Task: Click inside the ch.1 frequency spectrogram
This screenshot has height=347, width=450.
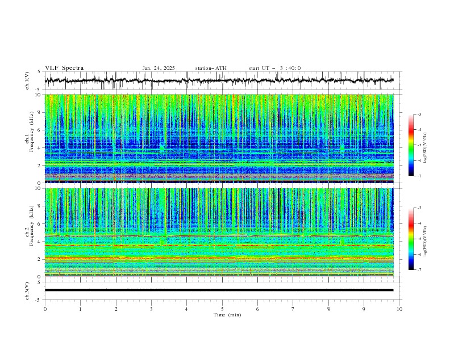Action: tap(219, 138)
